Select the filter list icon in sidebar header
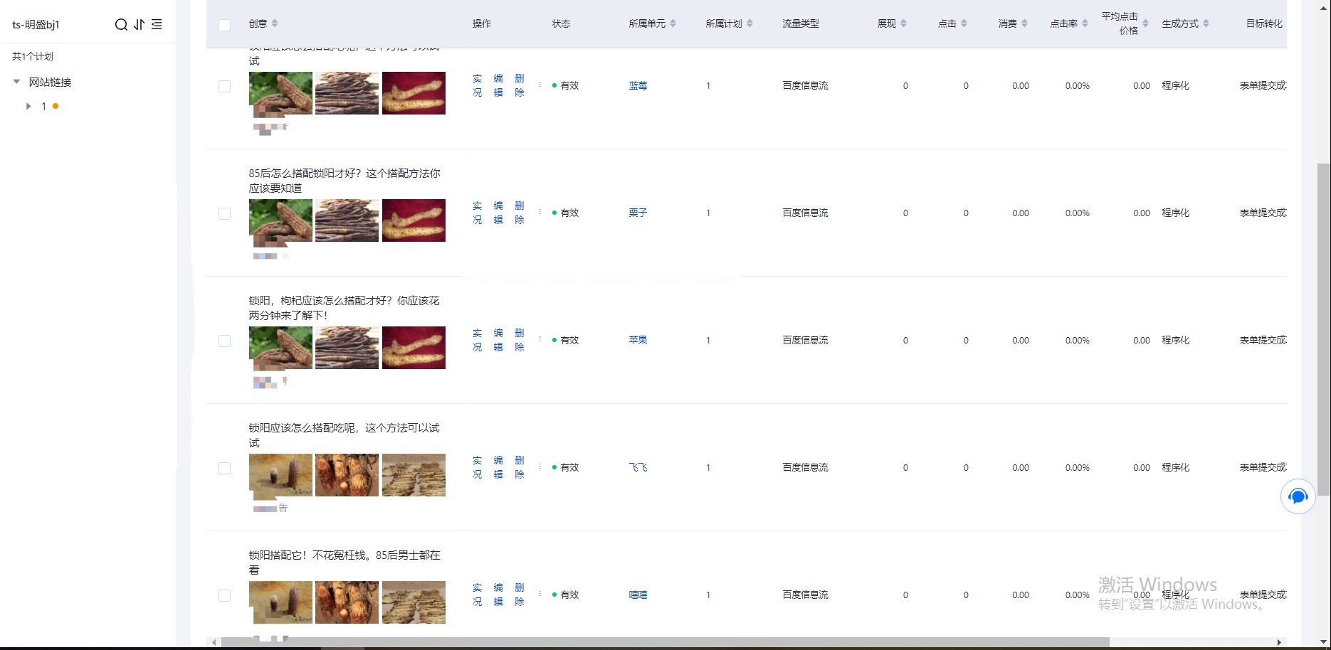 (x=158, y=24)
